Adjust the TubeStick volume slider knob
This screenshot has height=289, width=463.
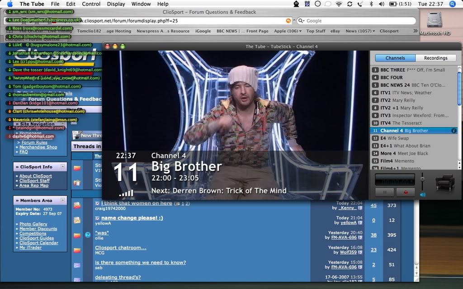(x=422, y=179)
